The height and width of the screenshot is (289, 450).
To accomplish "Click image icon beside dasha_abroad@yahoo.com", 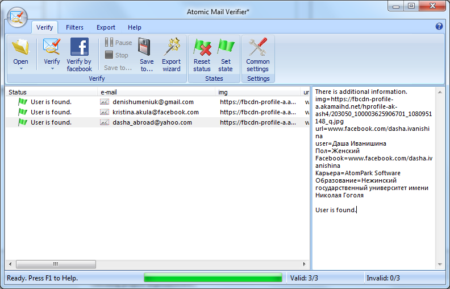I will coord(105,123).
